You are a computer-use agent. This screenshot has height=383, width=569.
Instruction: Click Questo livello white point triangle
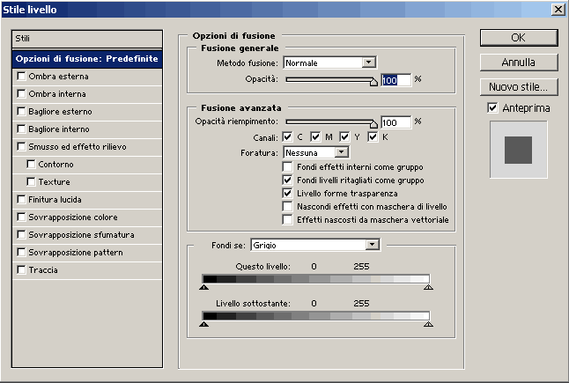[428, 287]
